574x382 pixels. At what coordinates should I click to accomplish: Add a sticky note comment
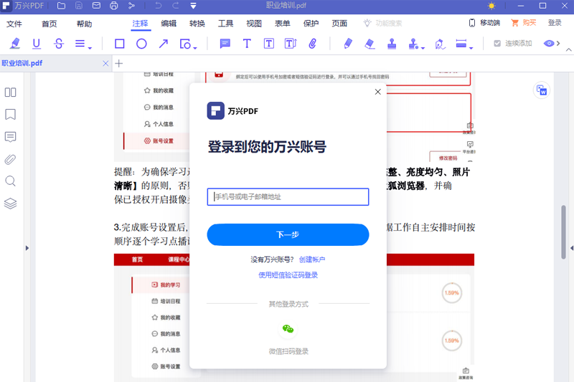tap(225, 44)
